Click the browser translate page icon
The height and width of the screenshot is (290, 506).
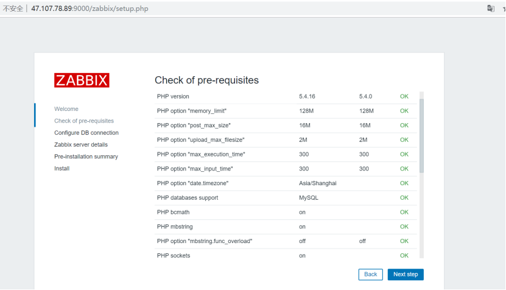[491, 9]
